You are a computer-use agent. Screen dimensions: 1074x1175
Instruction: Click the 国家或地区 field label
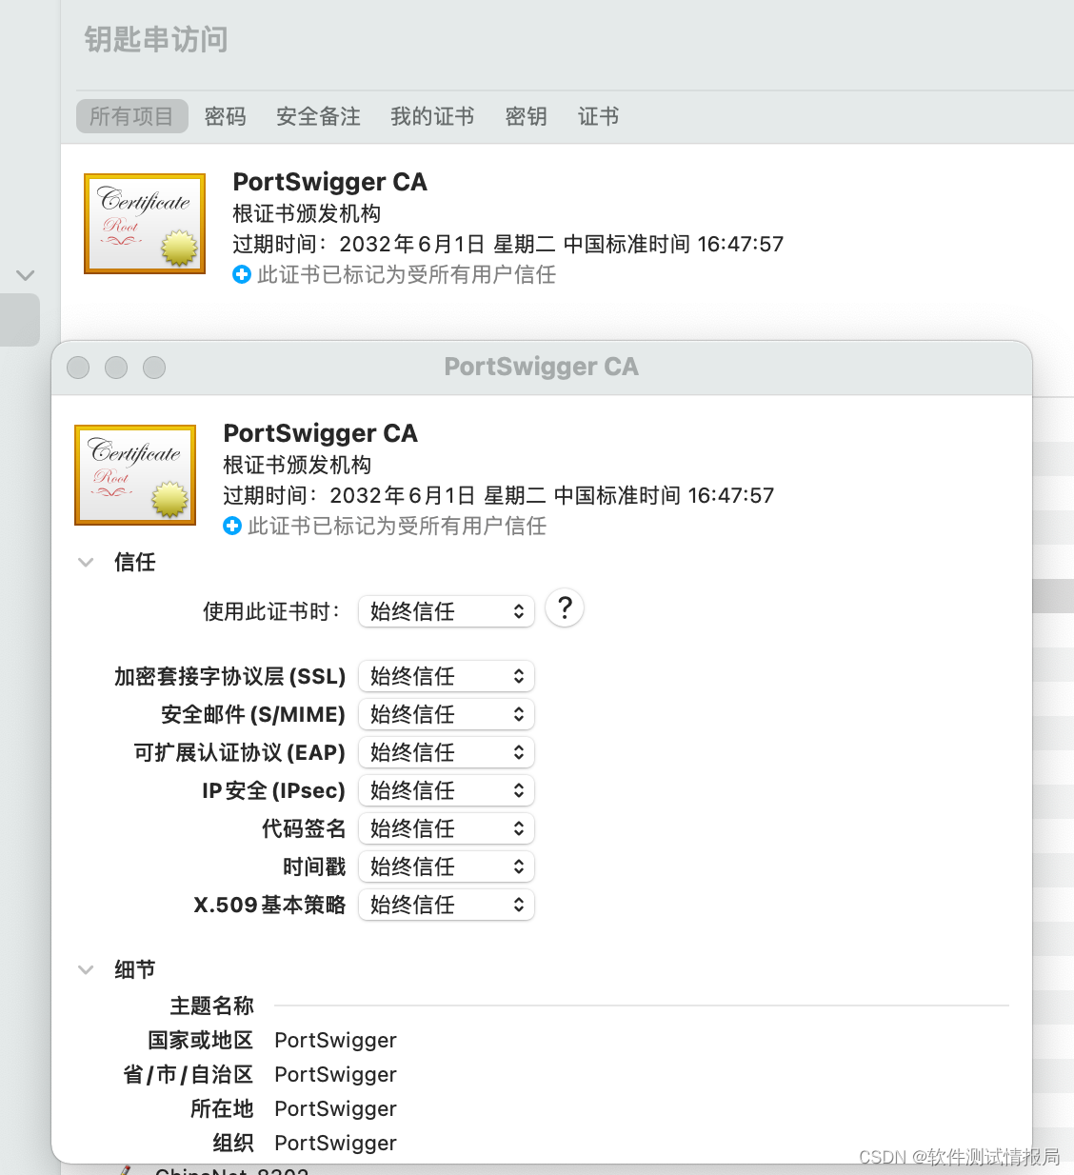pos(201,1040)
